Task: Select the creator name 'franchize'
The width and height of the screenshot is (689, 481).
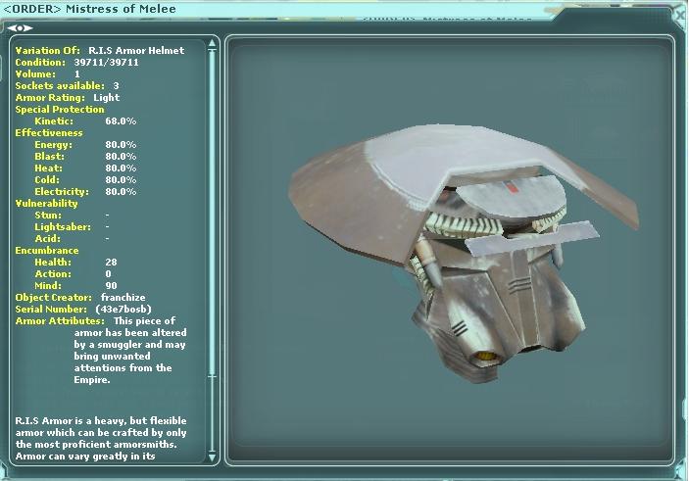Action: pos(123,298)
